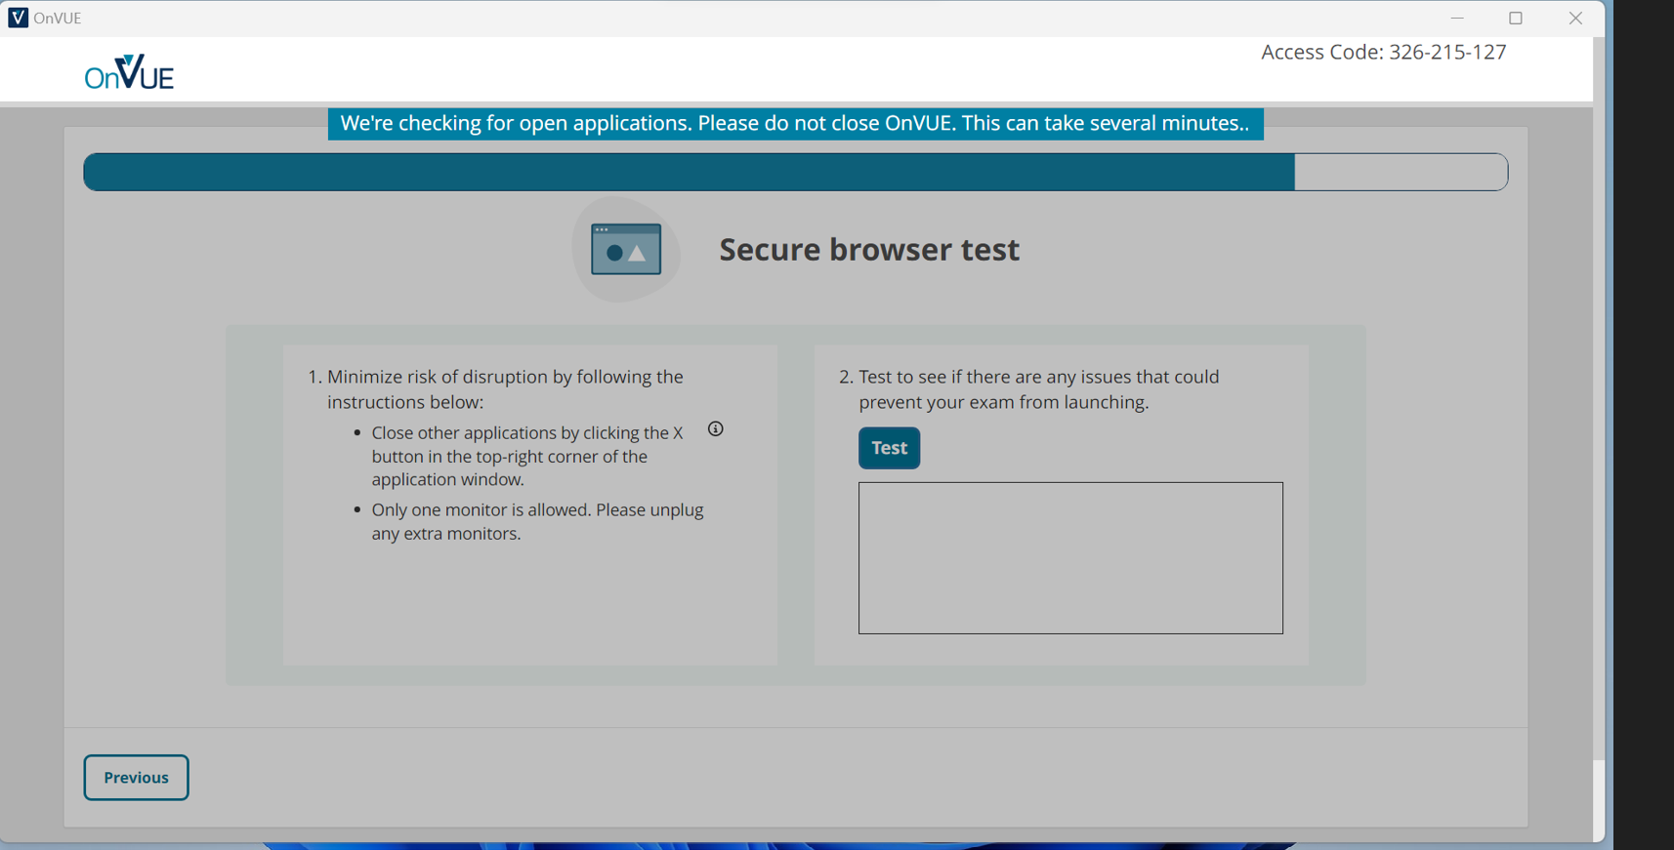
Task: Click the Secure browser test heading
Action: coord(869,250)
